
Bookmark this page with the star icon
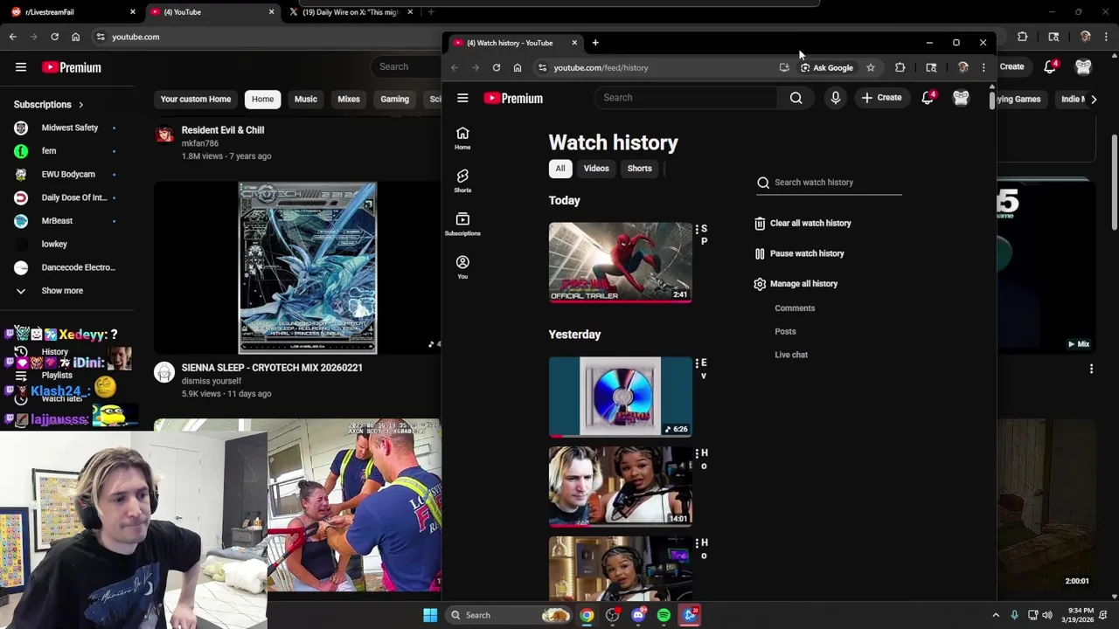click(x=871, y=67)
